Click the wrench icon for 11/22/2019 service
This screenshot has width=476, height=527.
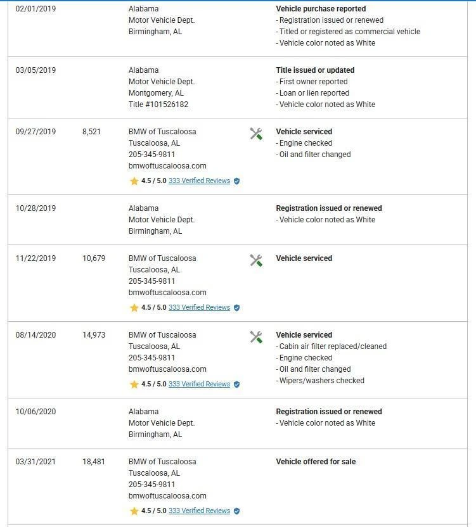pyautogui.click(x=256, y=260)
